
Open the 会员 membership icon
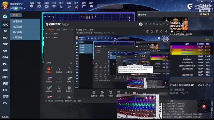click(69, 6)
